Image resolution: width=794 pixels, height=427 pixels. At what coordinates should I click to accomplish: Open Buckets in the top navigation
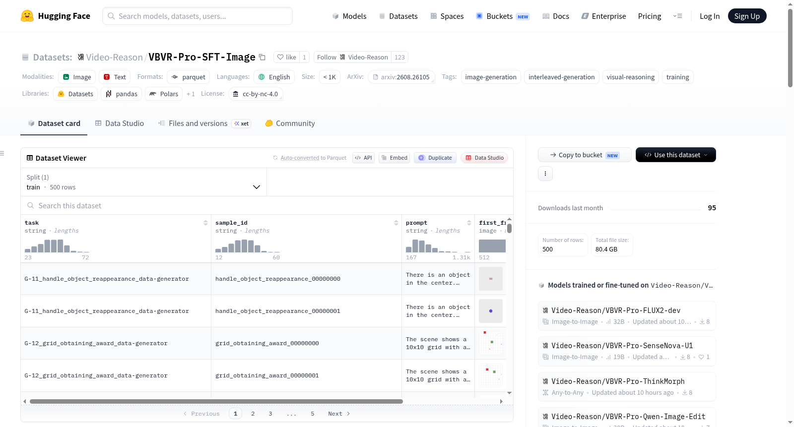point(503,16)
